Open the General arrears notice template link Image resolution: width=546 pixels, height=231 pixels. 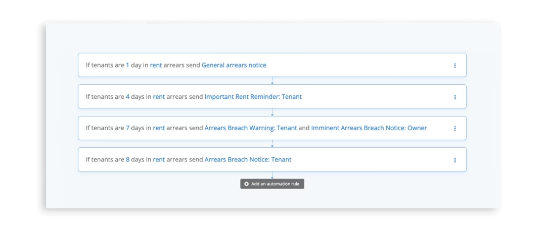234,65
